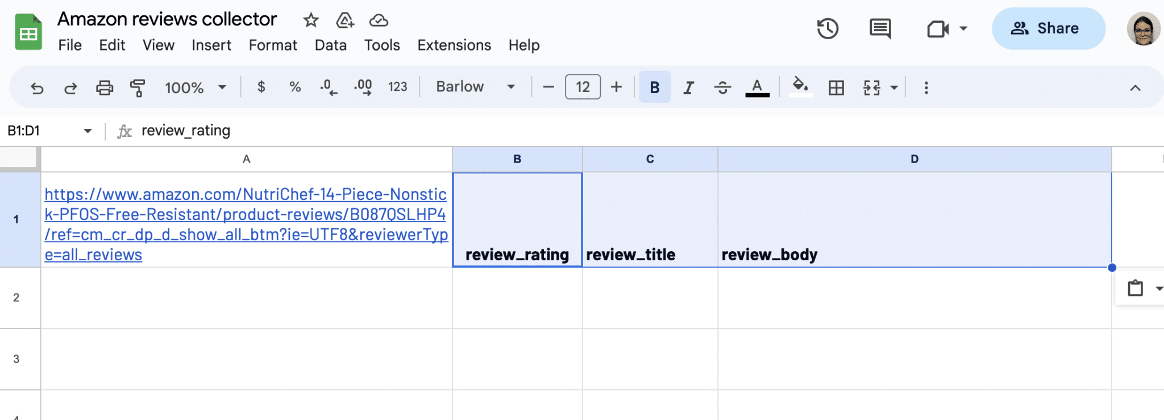Select column B header

click(517, 159)
